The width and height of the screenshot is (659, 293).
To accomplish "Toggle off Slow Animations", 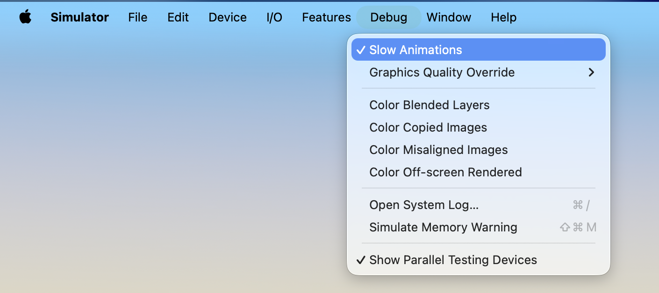I will (x=478, y=50).
